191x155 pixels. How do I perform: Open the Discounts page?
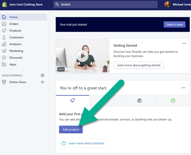16,58
